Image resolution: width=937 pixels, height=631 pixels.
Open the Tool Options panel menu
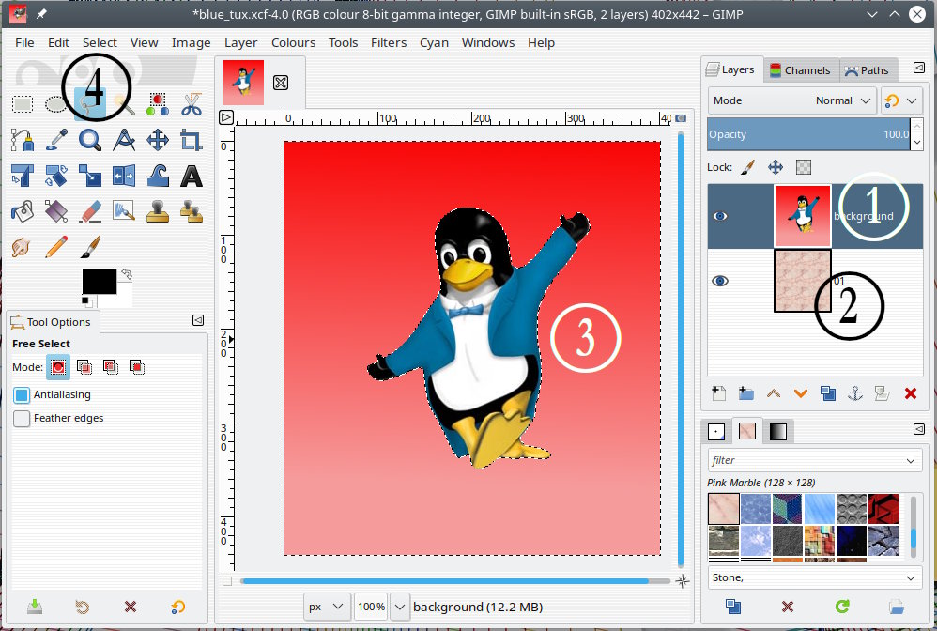(x=198, y=320)
